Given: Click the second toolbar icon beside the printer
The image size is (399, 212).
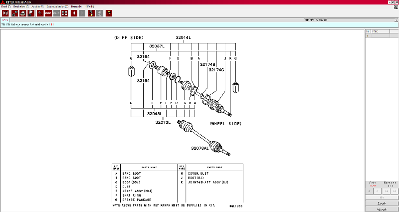Looking at the screenshot, I should click(14, 13).
